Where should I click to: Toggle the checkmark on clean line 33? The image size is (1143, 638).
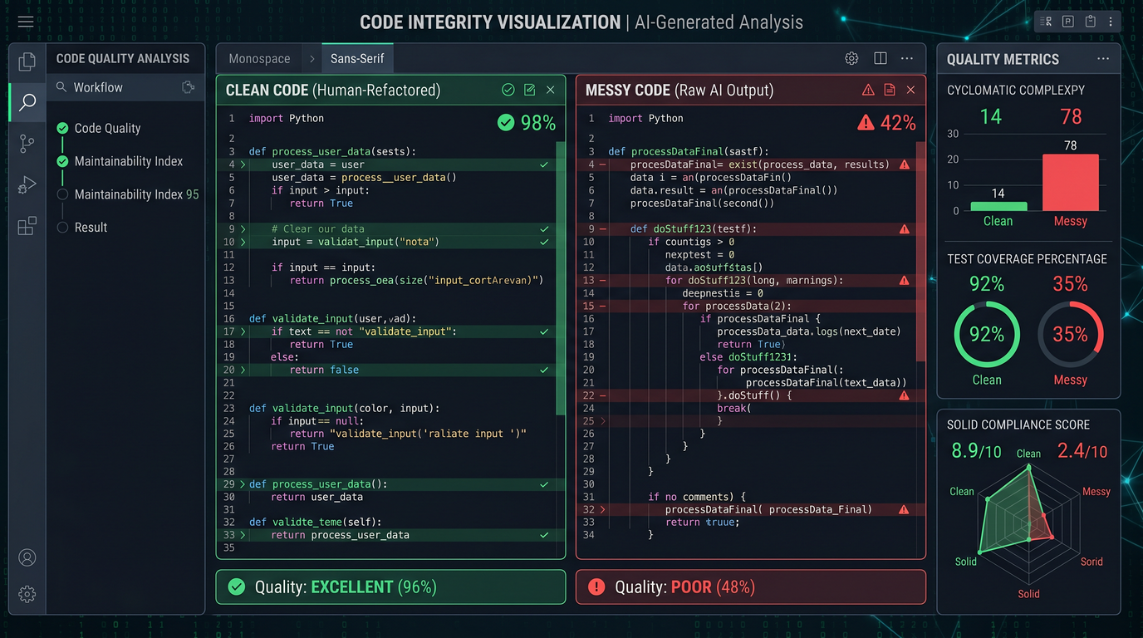(x=544, y=535)
